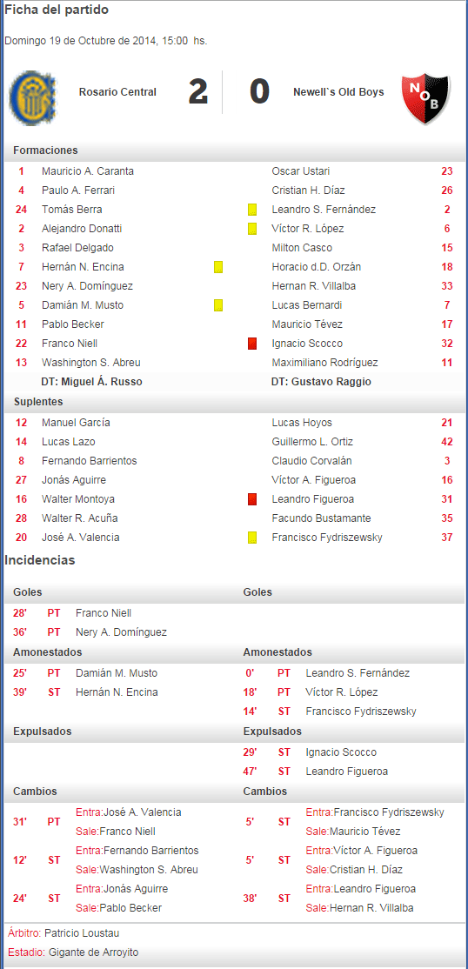The image size is (468, 969).
Task: Click yellow card icon by Hernán N. Encina
Action: point(218,267)
